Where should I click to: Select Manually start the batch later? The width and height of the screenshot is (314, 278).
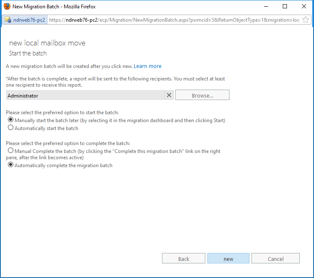coord(10,120)
